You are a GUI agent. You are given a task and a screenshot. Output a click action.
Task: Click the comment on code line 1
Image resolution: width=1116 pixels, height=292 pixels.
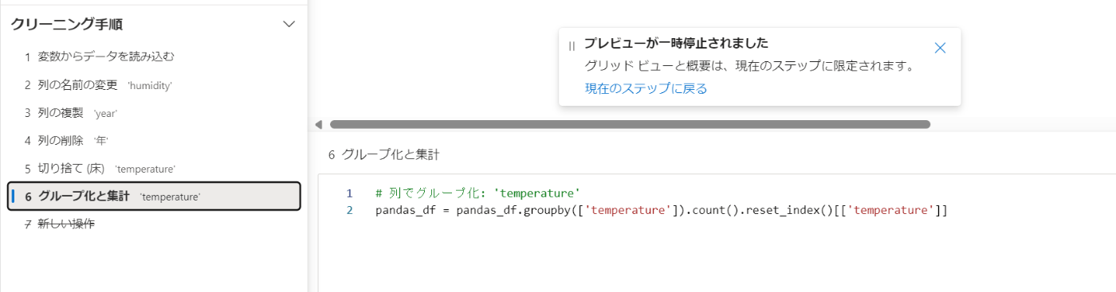477,193
